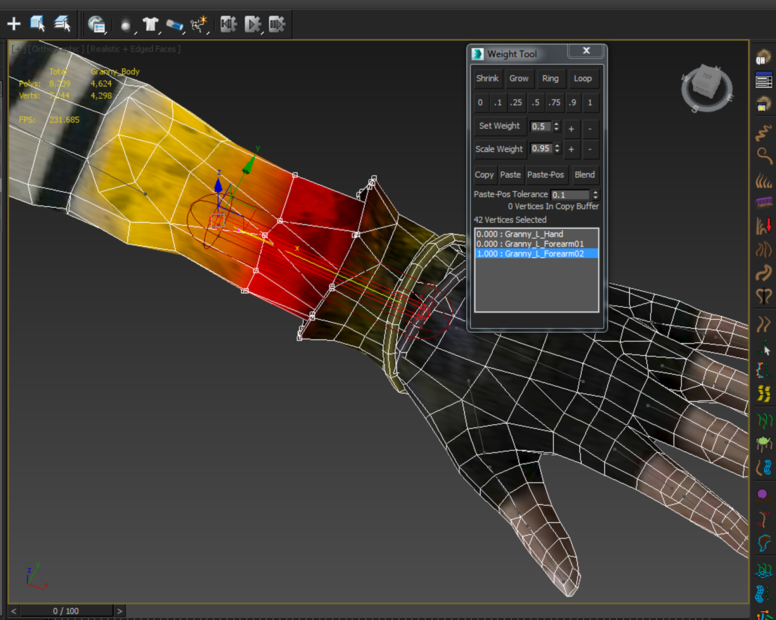
Task: Select Granny_L_Forearm01 in bone list
Action: coord(537,244)
